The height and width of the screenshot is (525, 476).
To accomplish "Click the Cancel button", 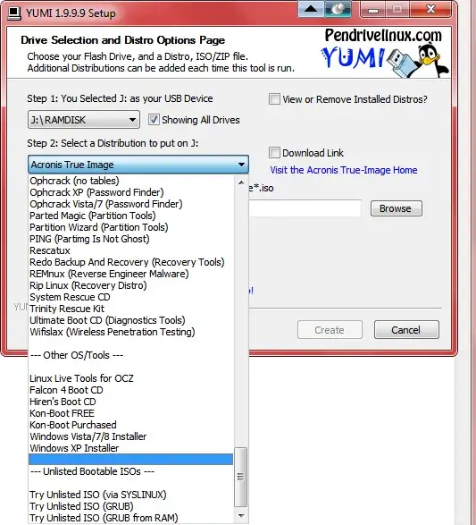I will pos(406,330).
